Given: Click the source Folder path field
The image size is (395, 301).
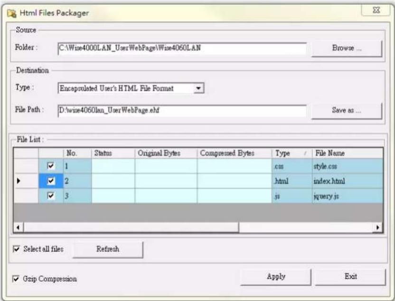Looking at the screenshot, I should (x=182, y=48).
